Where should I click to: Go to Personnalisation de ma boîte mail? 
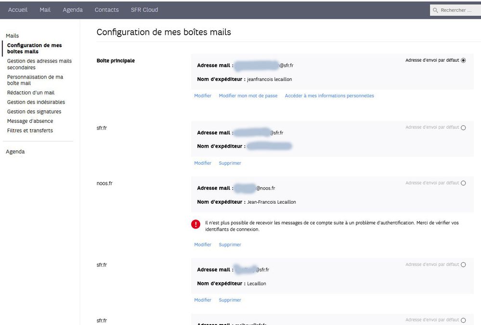click(35, 80)
